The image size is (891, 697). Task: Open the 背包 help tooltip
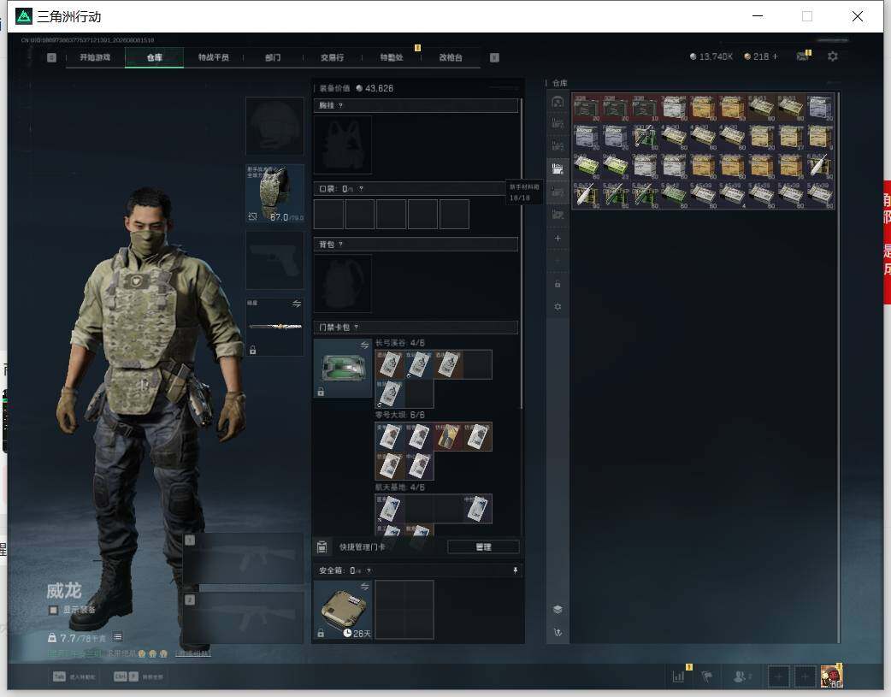[x=340, y=245]
